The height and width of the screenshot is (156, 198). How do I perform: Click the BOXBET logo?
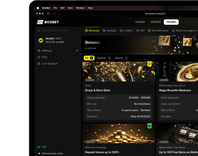click(48, 22)
